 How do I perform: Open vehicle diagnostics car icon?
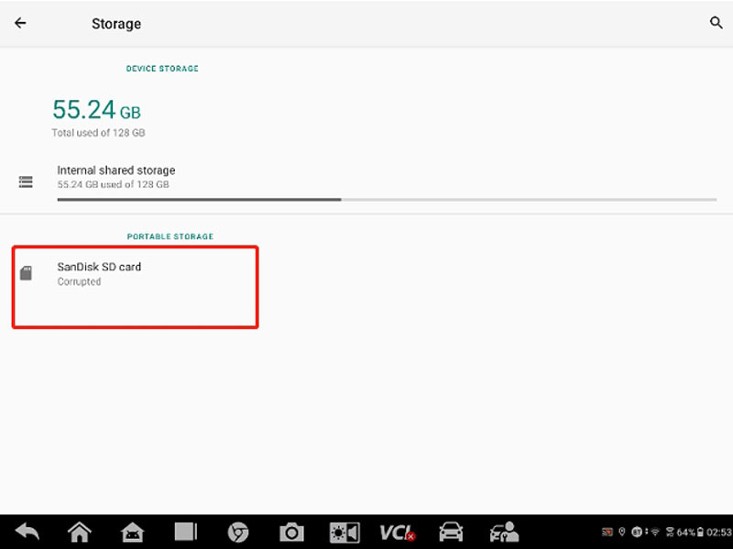click(x=451, y=533)
